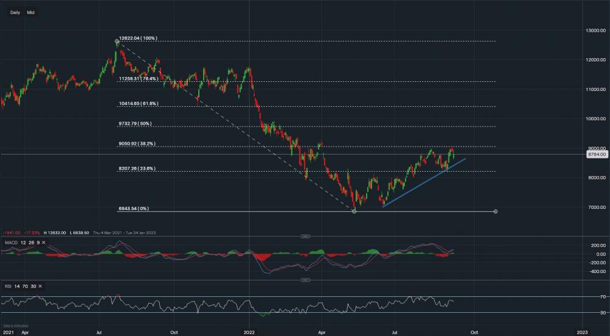The image size is (610, 336).
Task: Select the 61.8% Fibonacci level label
Action: (x=138, y=104)
